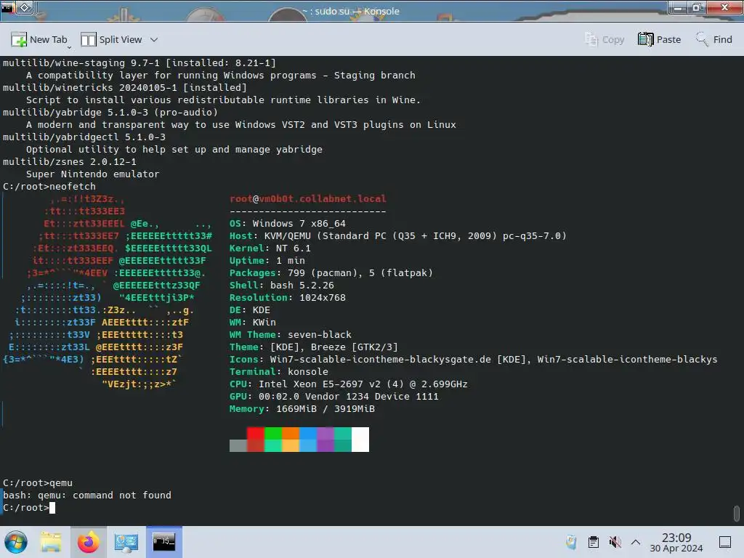Open the clipboard tray icon
Screen dimensions: 744x558
593,542
